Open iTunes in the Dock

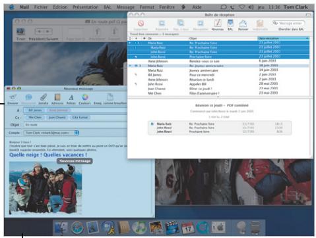pos(139,227)
